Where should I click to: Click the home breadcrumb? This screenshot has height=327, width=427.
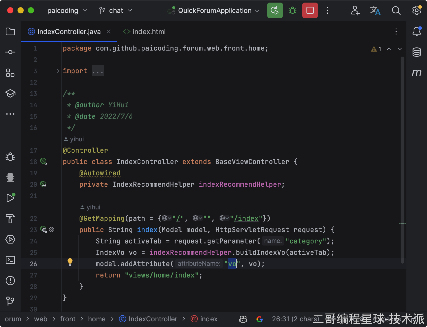97,319
